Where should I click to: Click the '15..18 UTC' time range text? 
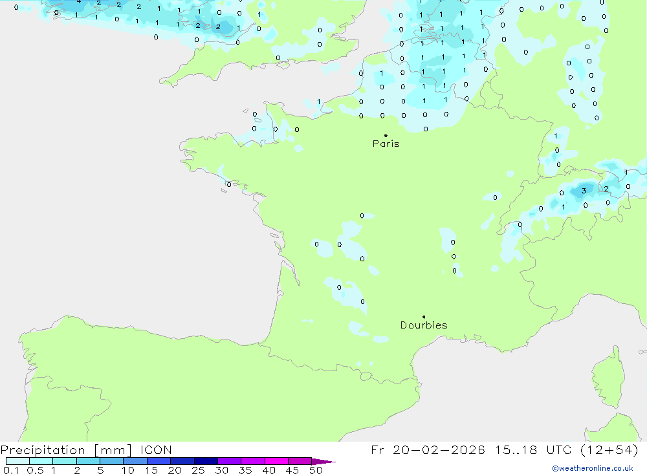pos(534,449)
